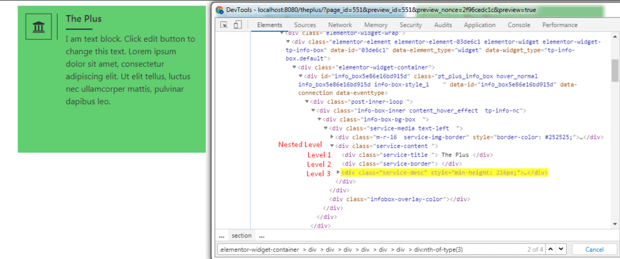Activate the inspect element picker icon
The image size is (620, 259).
pos(223,25)
